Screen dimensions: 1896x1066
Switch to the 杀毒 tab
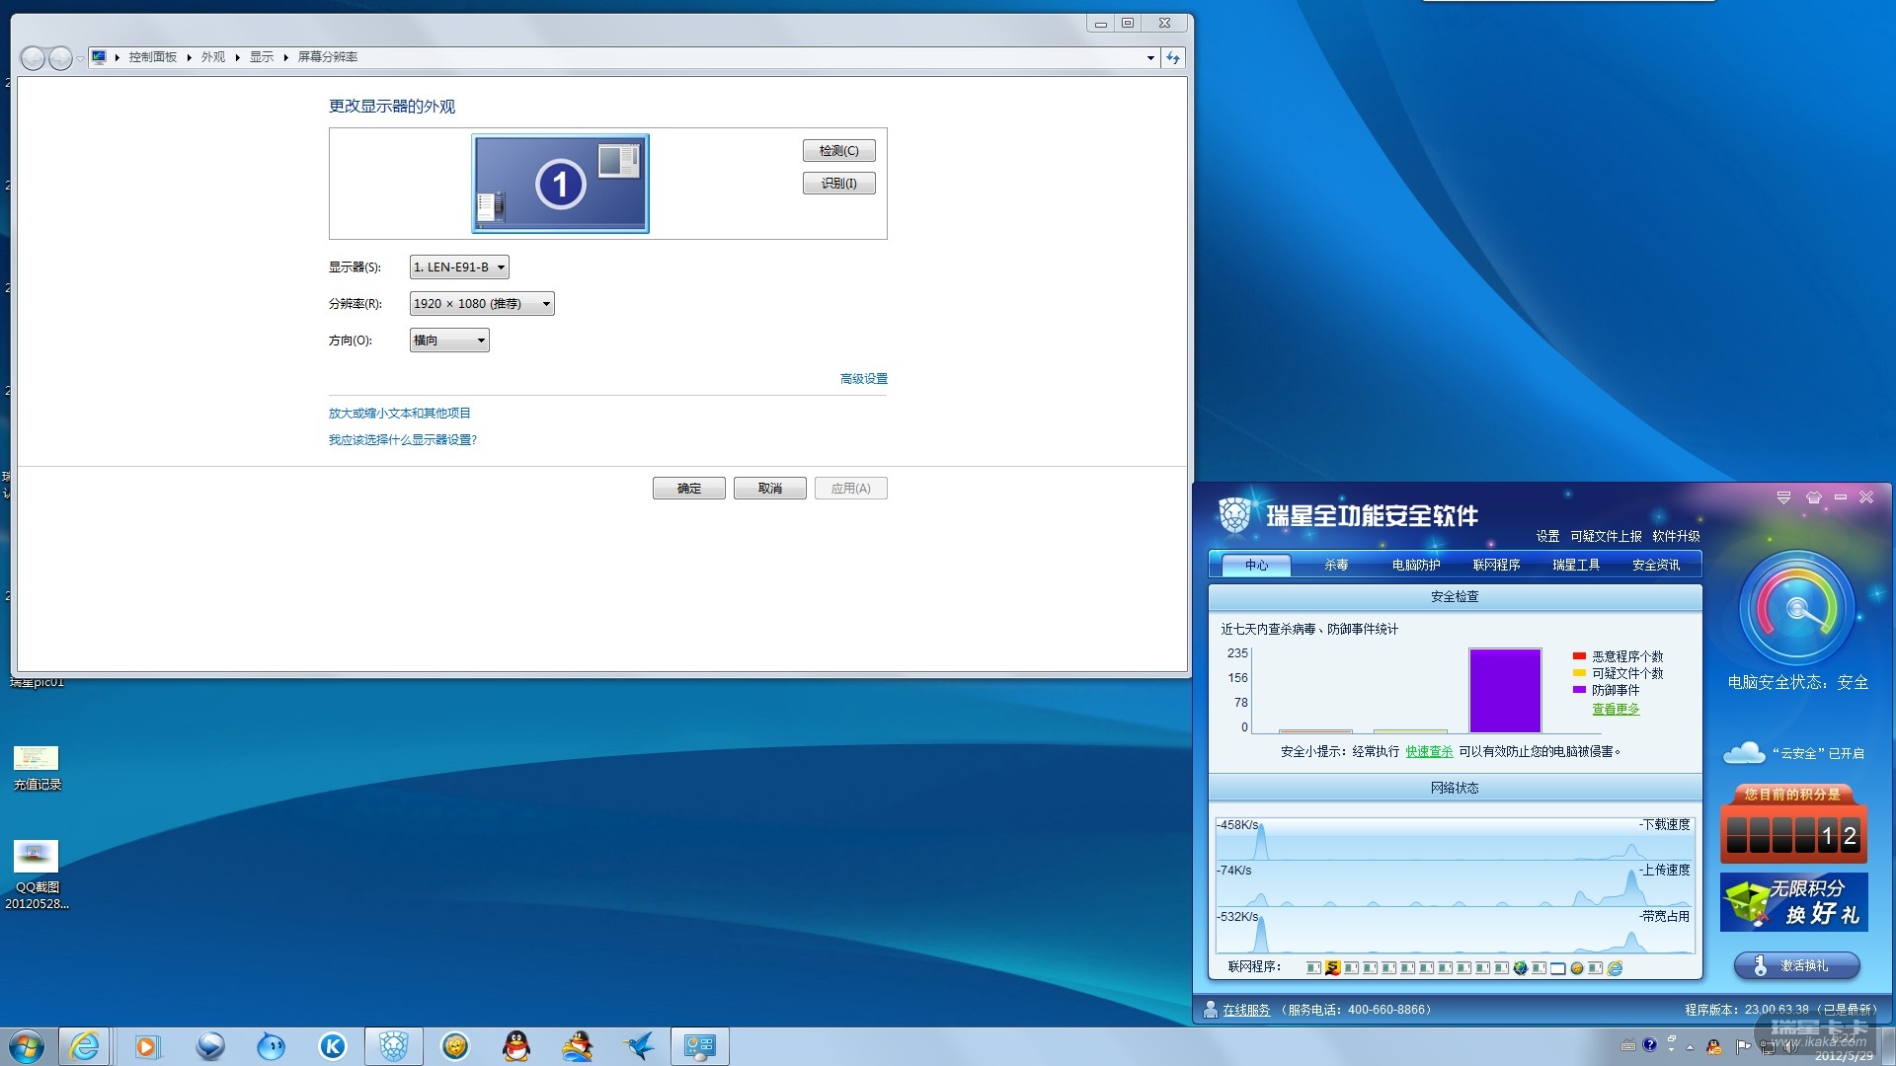click(x=1335, y=565)
